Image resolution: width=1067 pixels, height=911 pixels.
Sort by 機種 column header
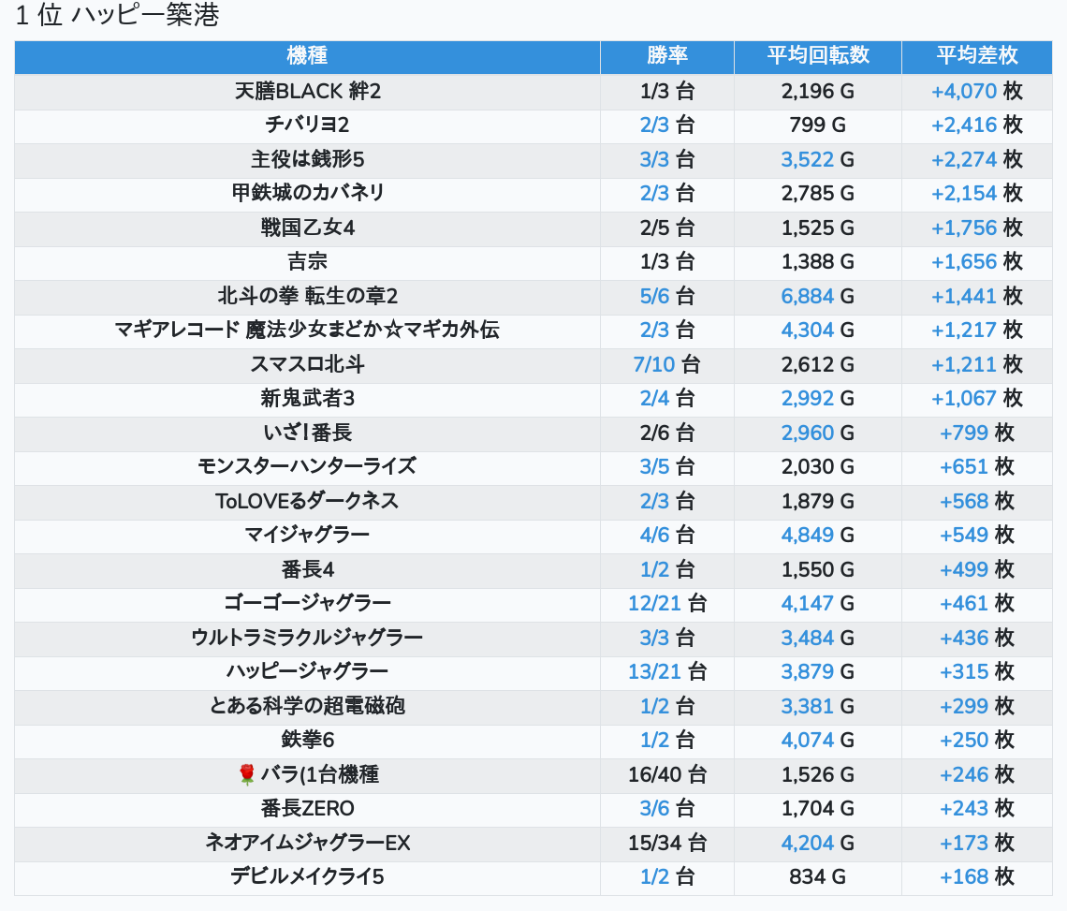coord(307,55)
